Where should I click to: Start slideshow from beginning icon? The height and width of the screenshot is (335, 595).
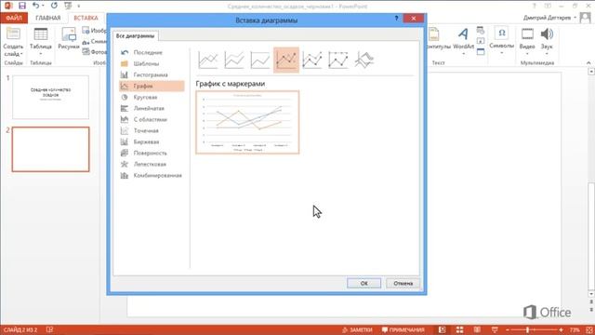(68, 6)
